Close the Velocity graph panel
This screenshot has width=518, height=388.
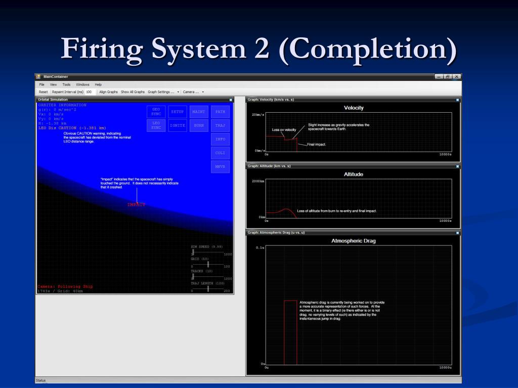pyautogui.click(x=457, y=100)
